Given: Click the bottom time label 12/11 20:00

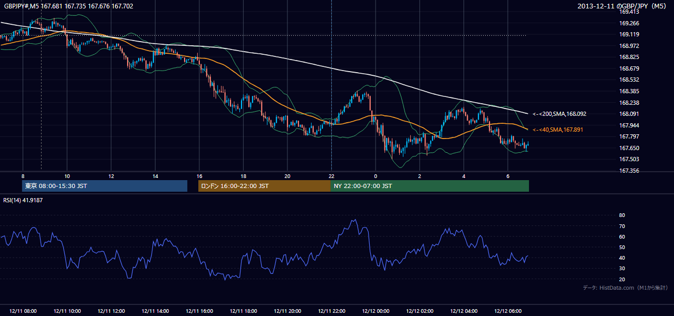Looking at the screenshot, I should point(287,311).
